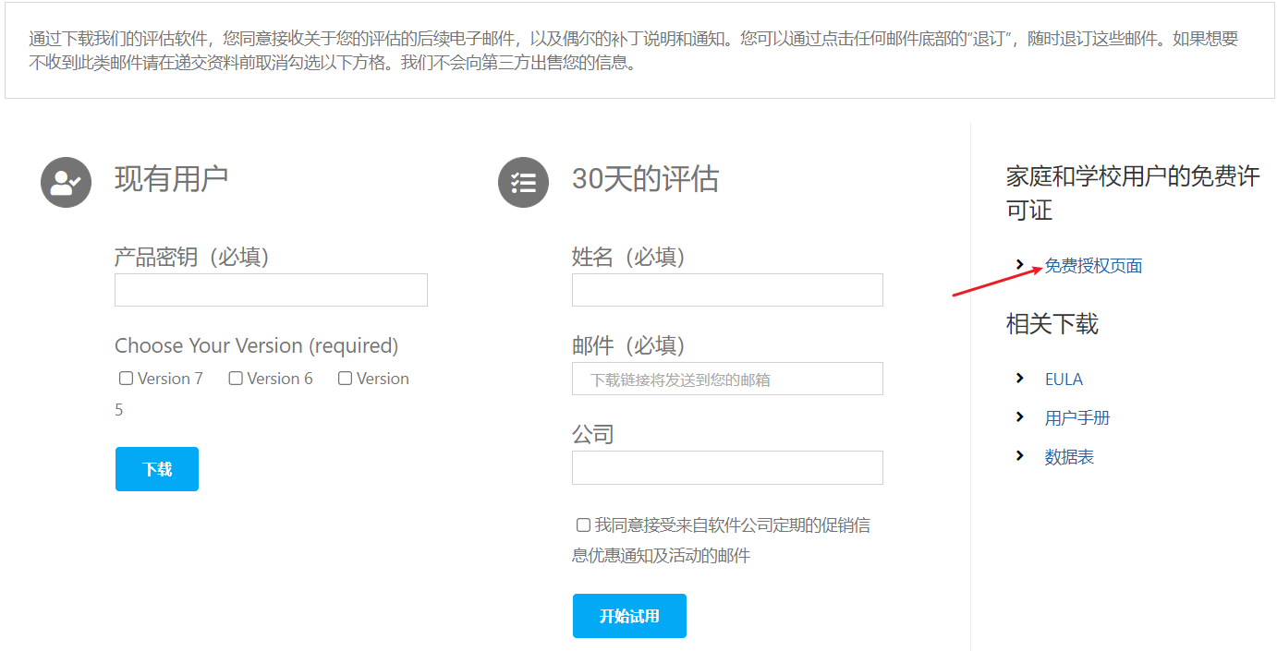The height and width of the screenshot is (651, 1277).
Task: Click the arrow icon next to 数据表
Action: pos(1020,456)
